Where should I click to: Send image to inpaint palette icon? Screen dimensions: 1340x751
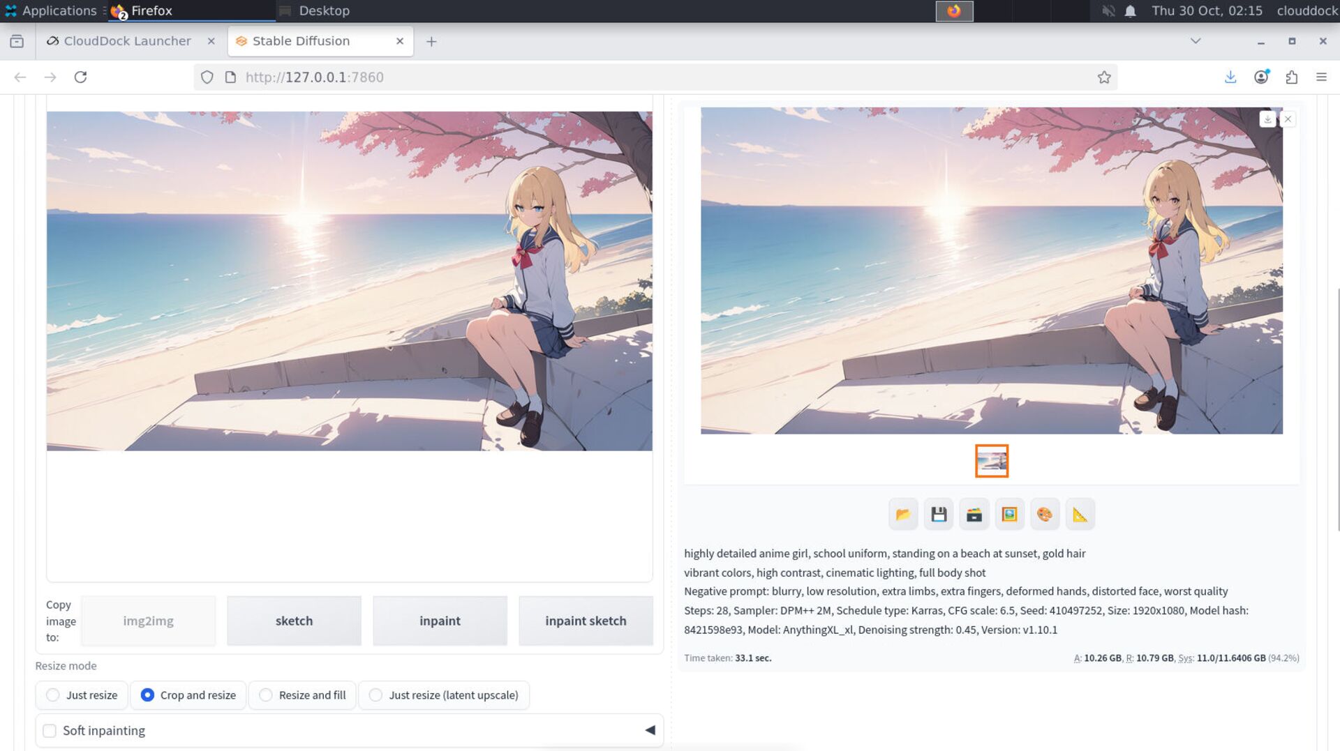pyautogui.click(x=1045, y=515)
